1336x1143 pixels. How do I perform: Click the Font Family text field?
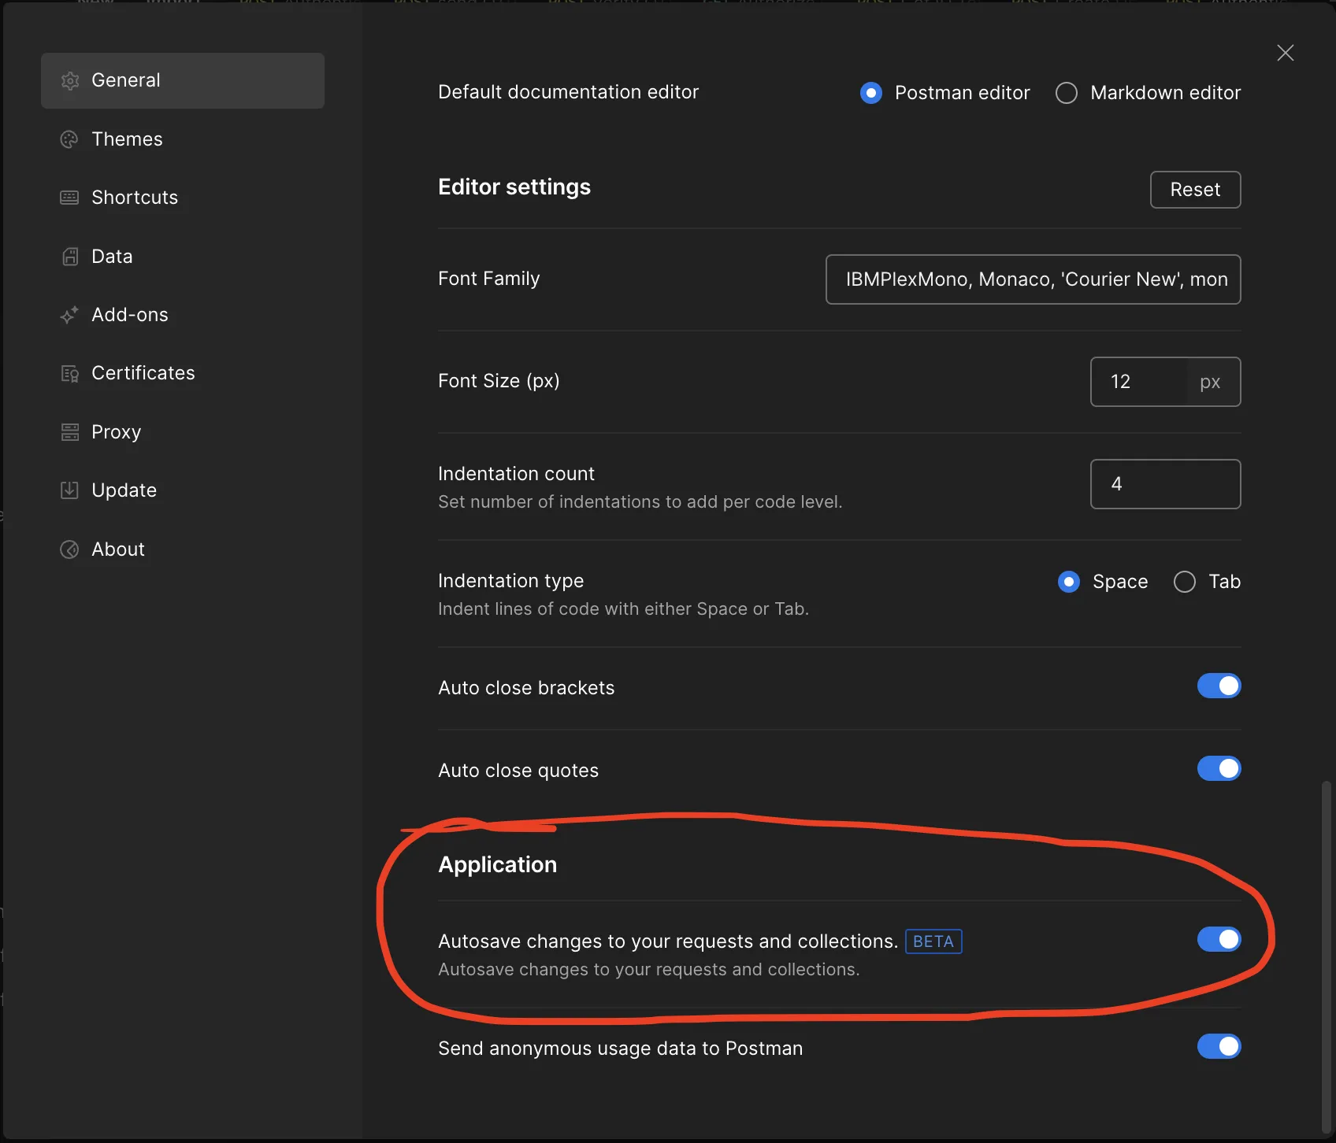click(1033, 279)
